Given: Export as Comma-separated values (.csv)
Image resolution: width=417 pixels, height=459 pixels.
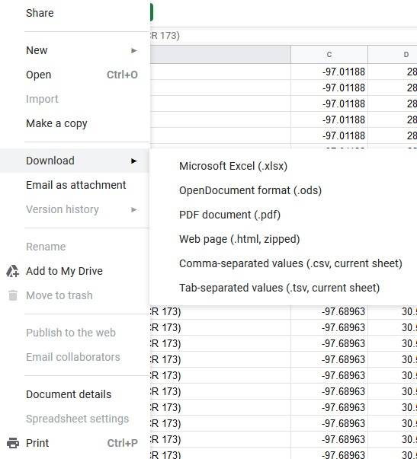Looking at the screenshot, I should [x=290, y=263].
